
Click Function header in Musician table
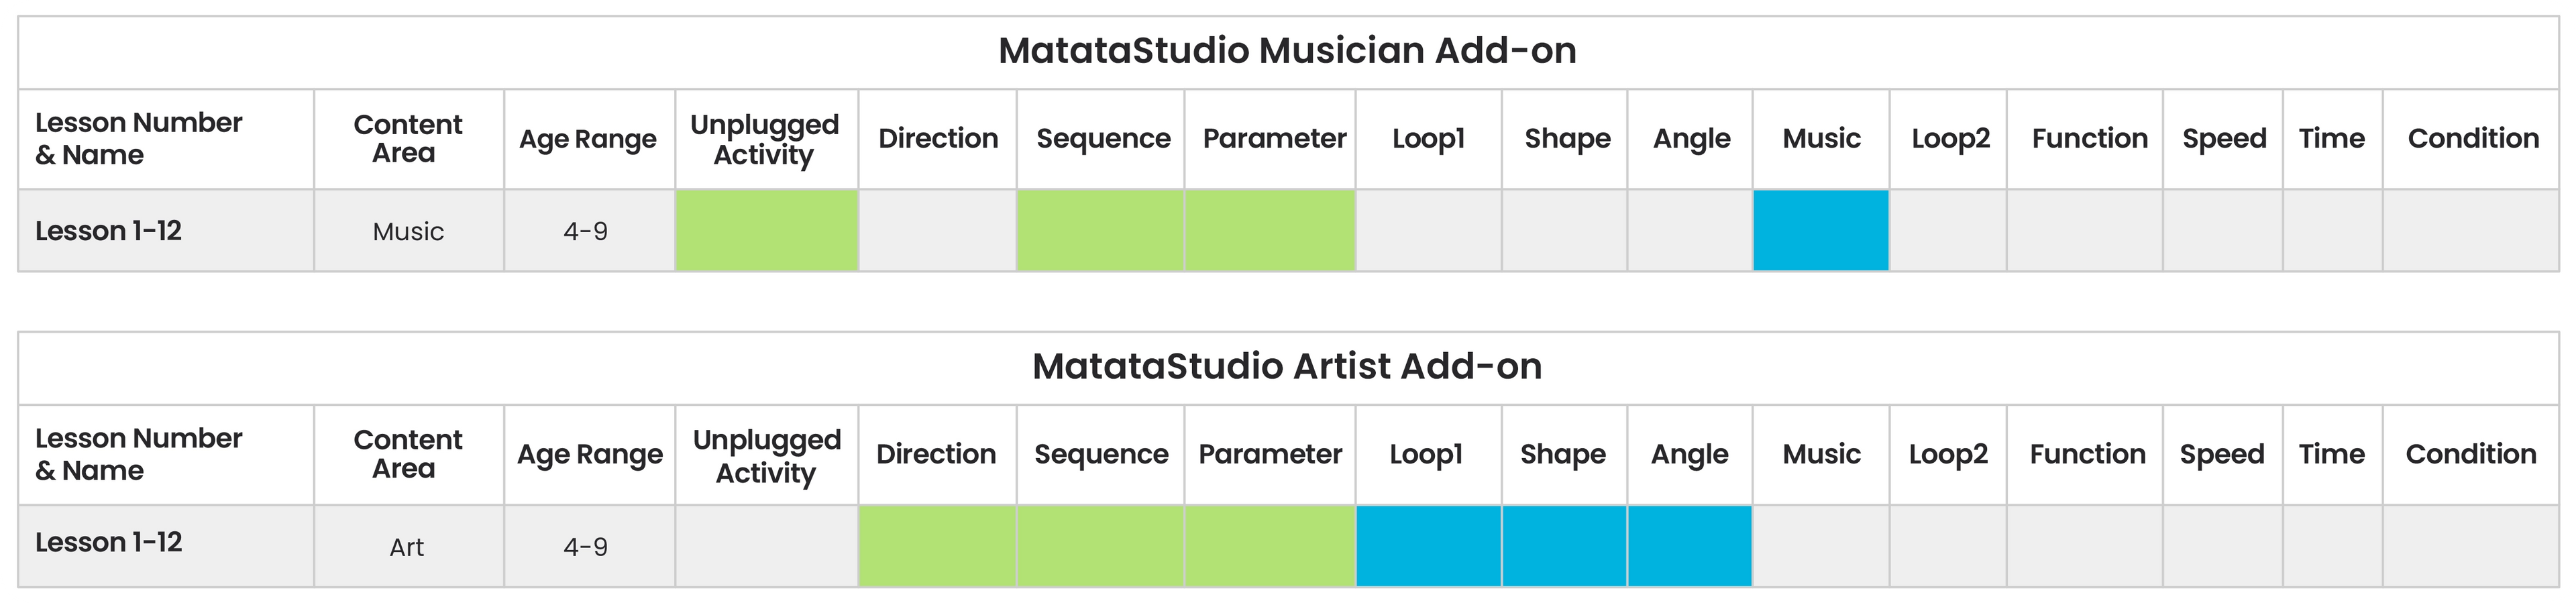coord(2089,138)
